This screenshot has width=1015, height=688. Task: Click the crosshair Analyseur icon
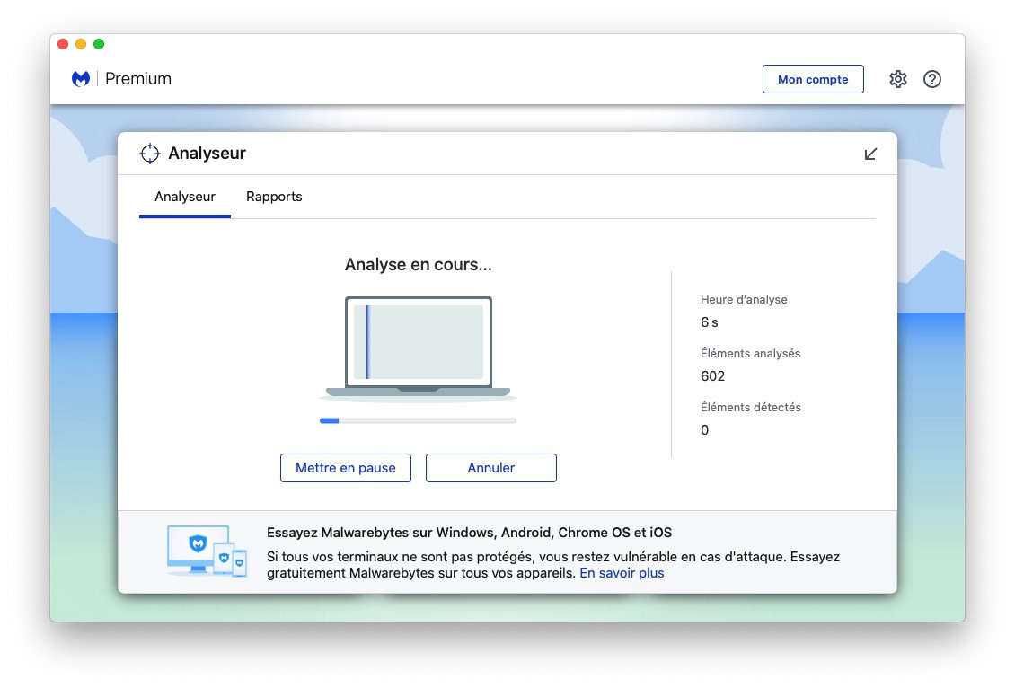click(150, 154)
